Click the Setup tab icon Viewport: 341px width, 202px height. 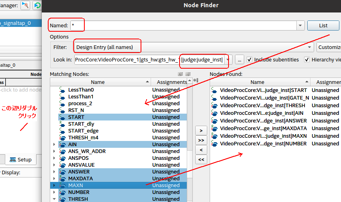pos(13,160)
